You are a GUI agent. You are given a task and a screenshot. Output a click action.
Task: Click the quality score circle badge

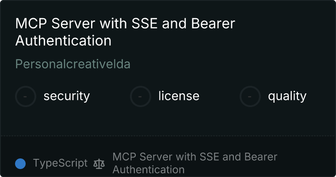250,96
